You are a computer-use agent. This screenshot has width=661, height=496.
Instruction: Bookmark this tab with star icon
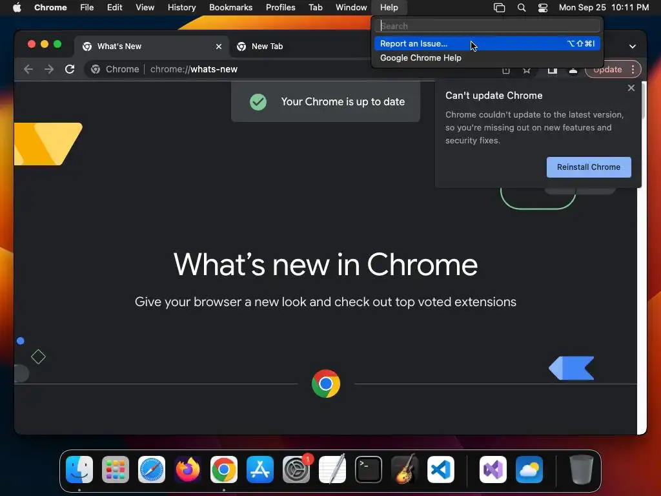pyautogui.click(x=527, y=70)
